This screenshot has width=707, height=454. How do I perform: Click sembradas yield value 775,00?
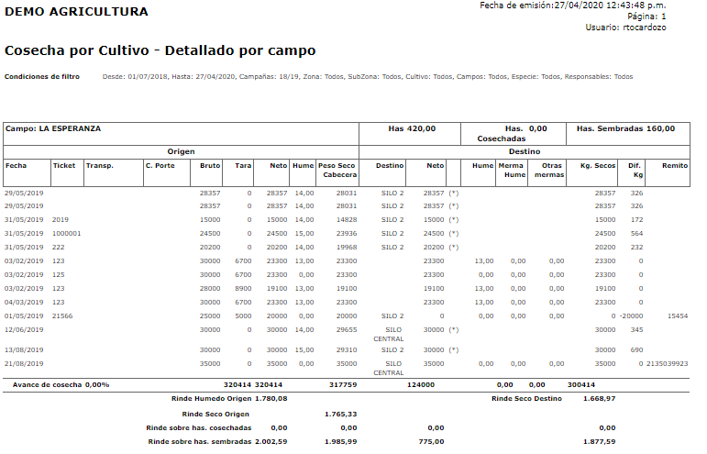point(431,442)
